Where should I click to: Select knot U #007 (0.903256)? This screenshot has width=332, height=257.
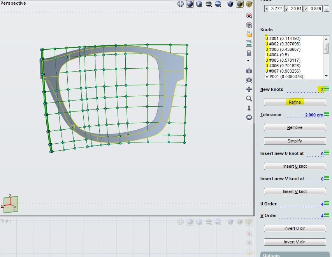[283, 71]
